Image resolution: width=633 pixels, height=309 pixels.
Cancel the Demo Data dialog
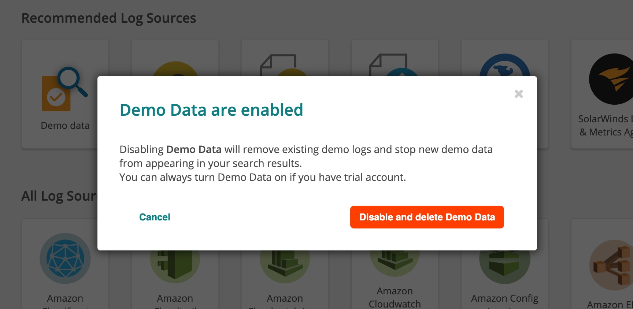tap(155, 217)
